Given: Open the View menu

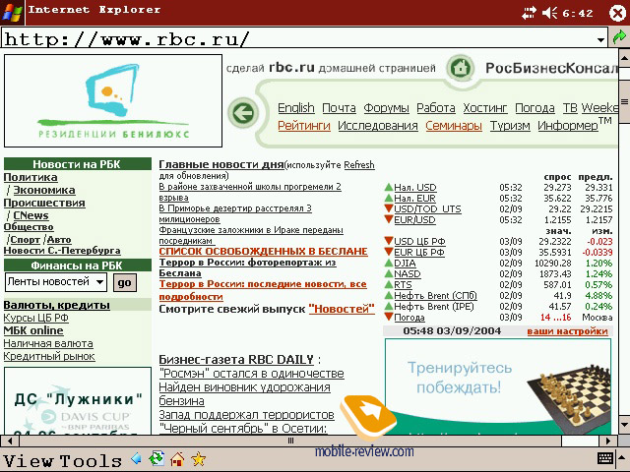Looking at the screenshot, I should point(28,461).
